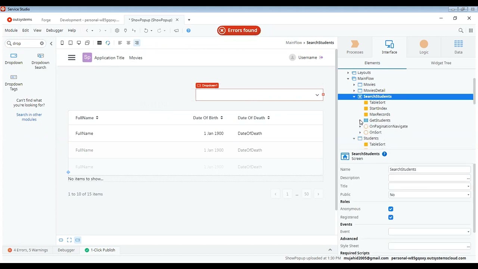
Task: Expand the bottom panel chevron
Action: click(330, 250)
